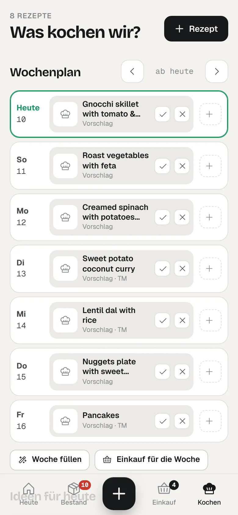Reset week view via ab heute label
Image resolution: width=238 pixels, height=515 pixels.
pos(175,71)
